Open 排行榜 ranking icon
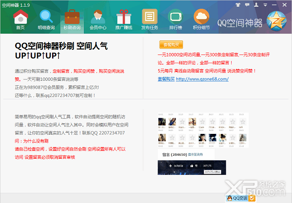The image size is (292, 203). tap(175, 20)
